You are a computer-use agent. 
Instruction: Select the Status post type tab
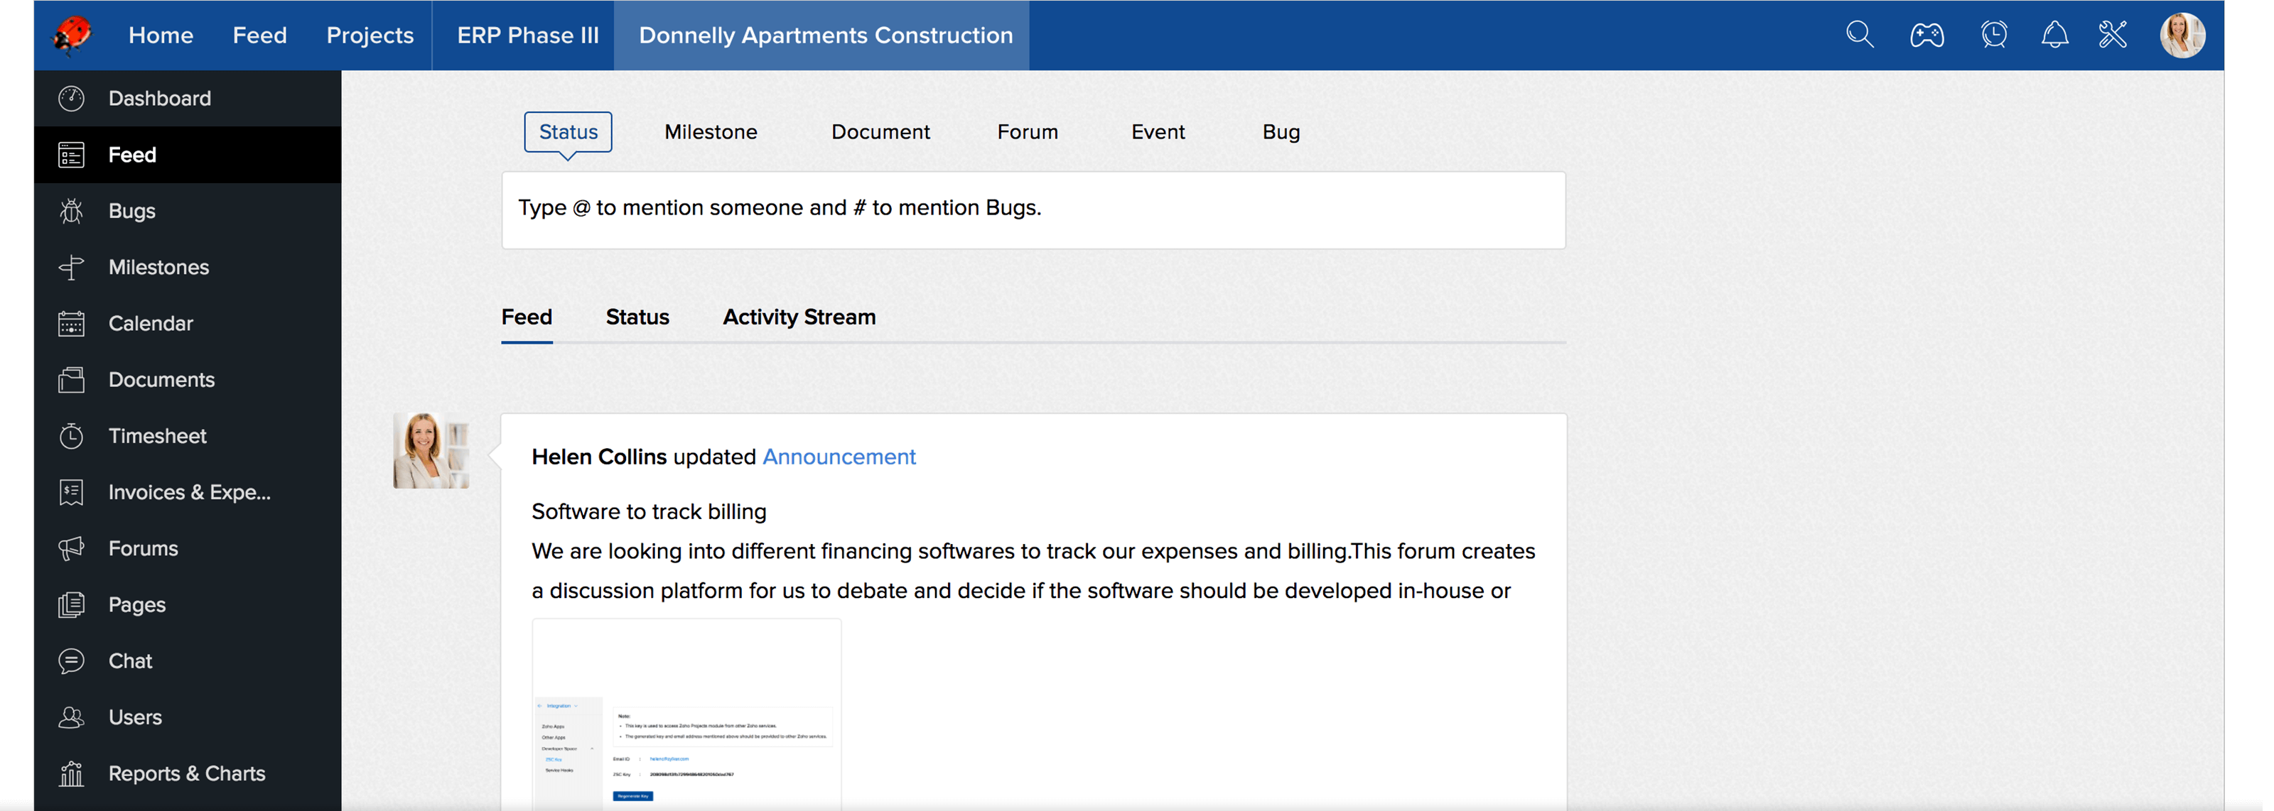[x=568, y=131]
